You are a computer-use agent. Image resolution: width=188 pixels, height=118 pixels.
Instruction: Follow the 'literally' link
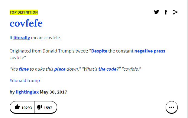22,38
